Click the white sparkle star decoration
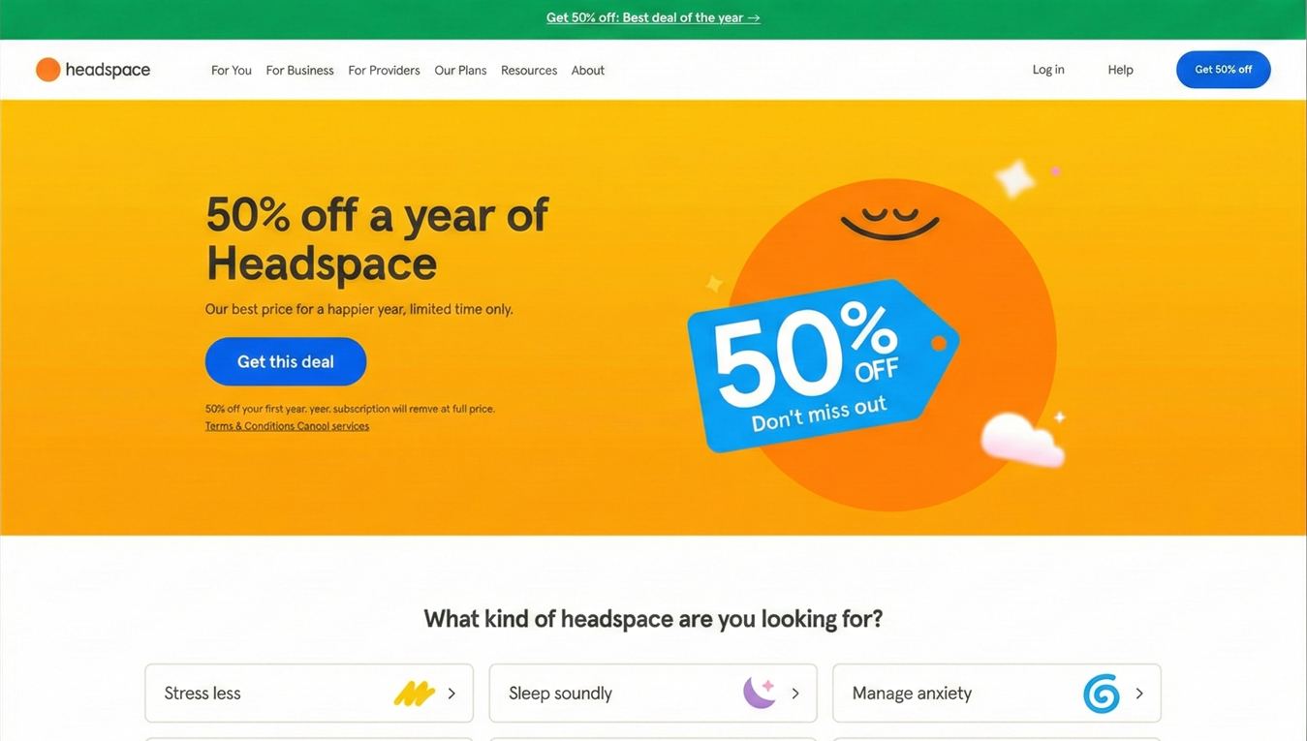Screen dimensions: 1307x741 1014,179
